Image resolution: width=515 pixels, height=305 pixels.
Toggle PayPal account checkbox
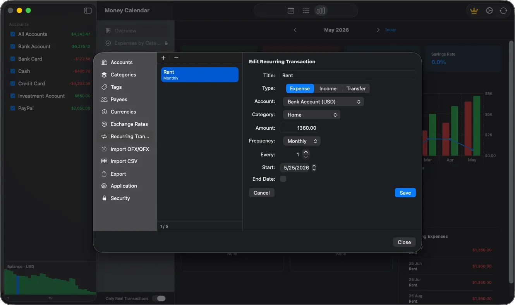[13, 108]
